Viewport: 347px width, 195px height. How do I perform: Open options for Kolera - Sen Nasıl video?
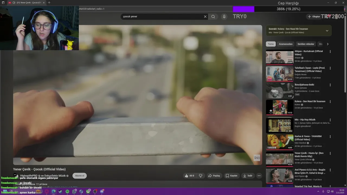point(330,102)
